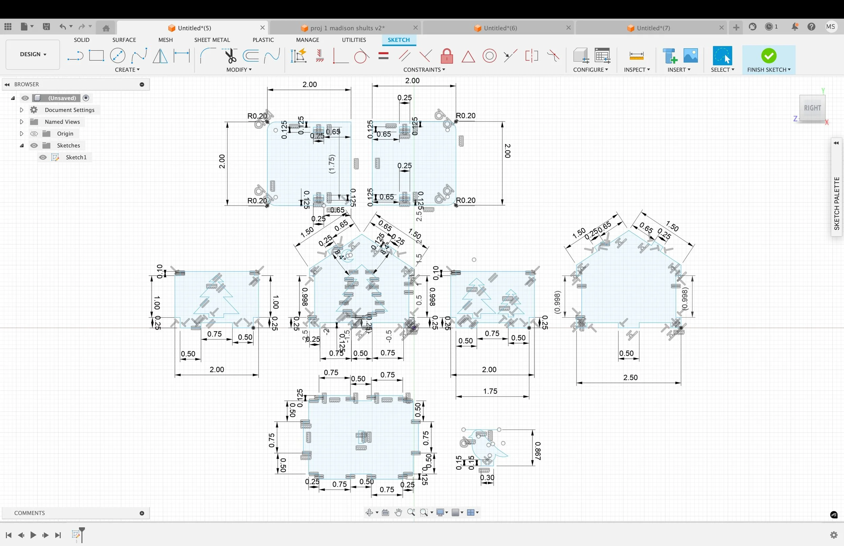This screenshot has width=844, height=546.
Task: Switch to proj 1 madison shults v2 tab
Action: click(x=346, y=28)
